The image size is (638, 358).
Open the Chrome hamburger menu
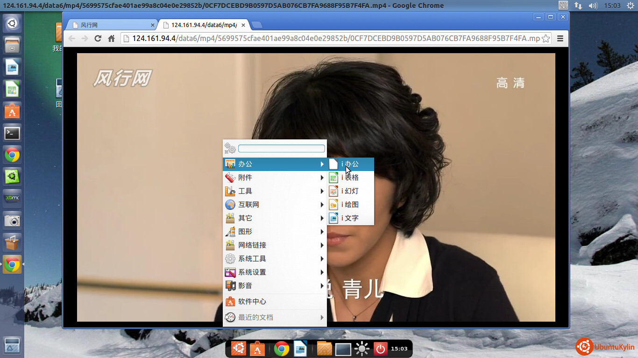(x=560, y=39)
